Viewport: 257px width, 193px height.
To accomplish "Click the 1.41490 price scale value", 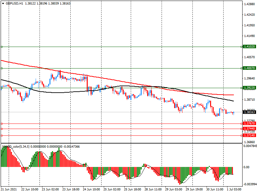I will tap(250, 36).
